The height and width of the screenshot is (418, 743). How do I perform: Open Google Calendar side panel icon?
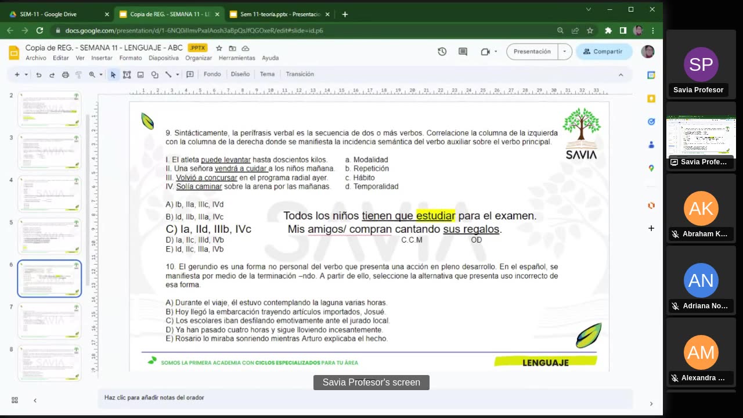pyautogui.click(x=651, y=75)
